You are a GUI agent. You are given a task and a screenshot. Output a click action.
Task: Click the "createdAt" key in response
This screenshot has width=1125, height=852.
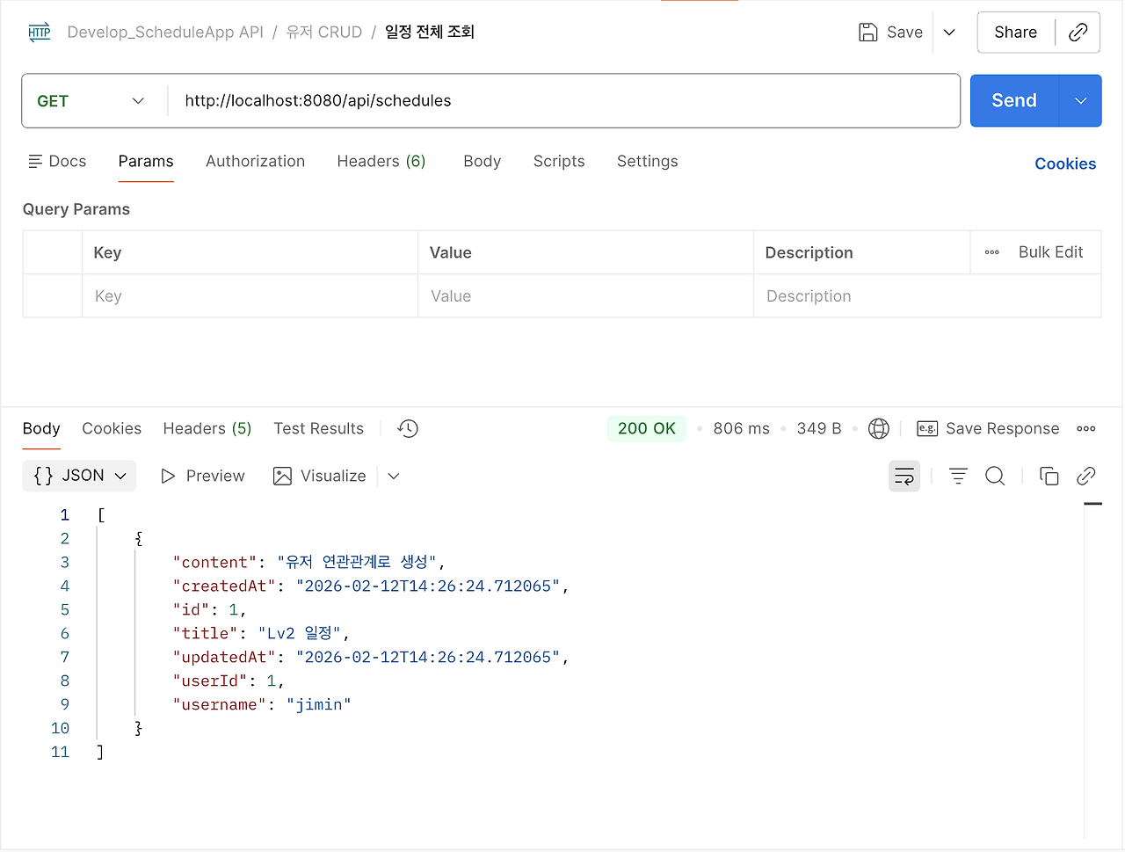pos(224,586)
